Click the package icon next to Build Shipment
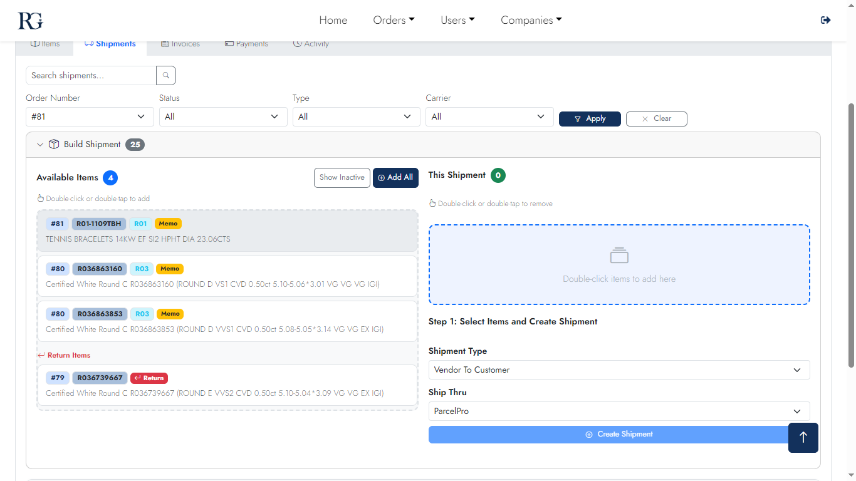The image size is (856, 481). point(54,144)
